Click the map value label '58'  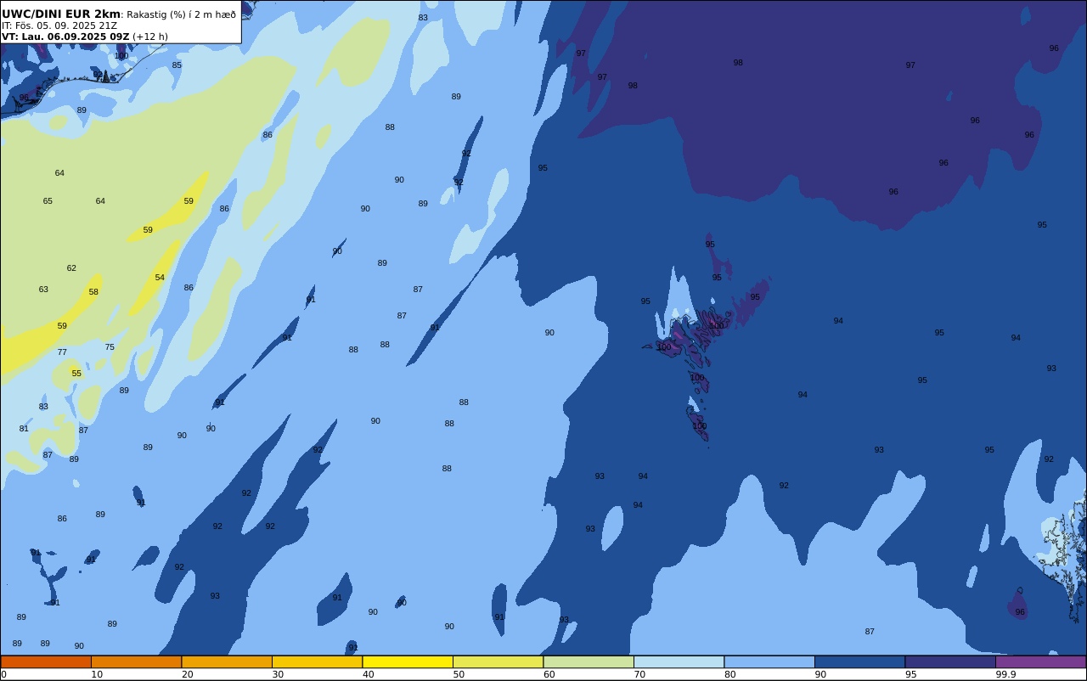click(93, 292)
